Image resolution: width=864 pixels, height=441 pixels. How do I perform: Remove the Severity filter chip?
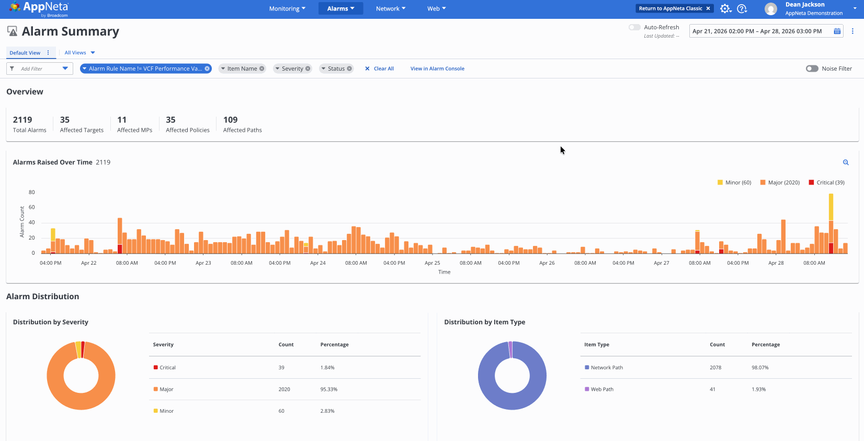[x=308, y=69]
